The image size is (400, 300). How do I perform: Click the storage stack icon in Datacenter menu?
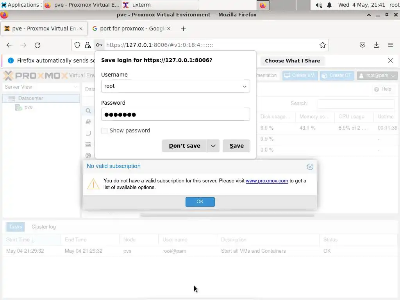(x=88, y=145)
